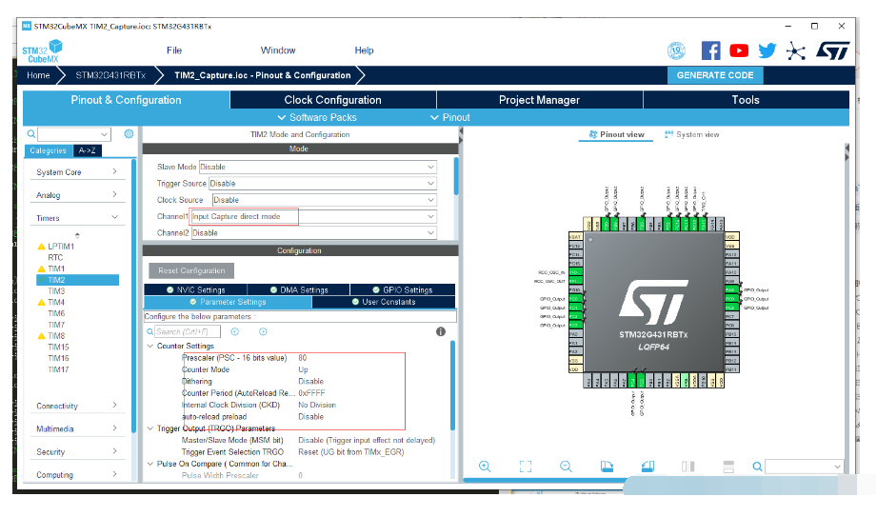Expand the Analog category
Image resolution: width=877 pixels, height=517 pixels.
pyautogui.click(x=77, y=195)
